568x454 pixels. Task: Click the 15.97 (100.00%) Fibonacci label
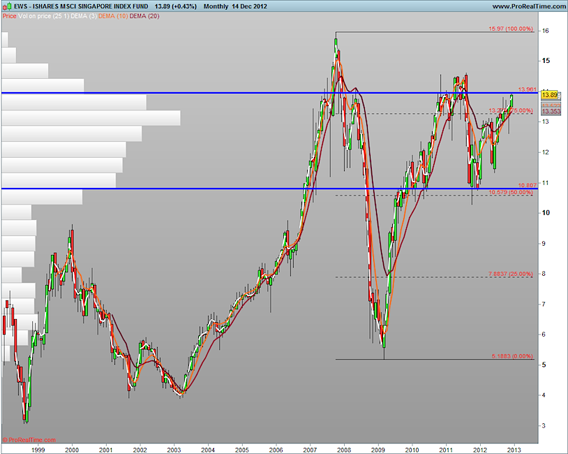coord(511,29)
